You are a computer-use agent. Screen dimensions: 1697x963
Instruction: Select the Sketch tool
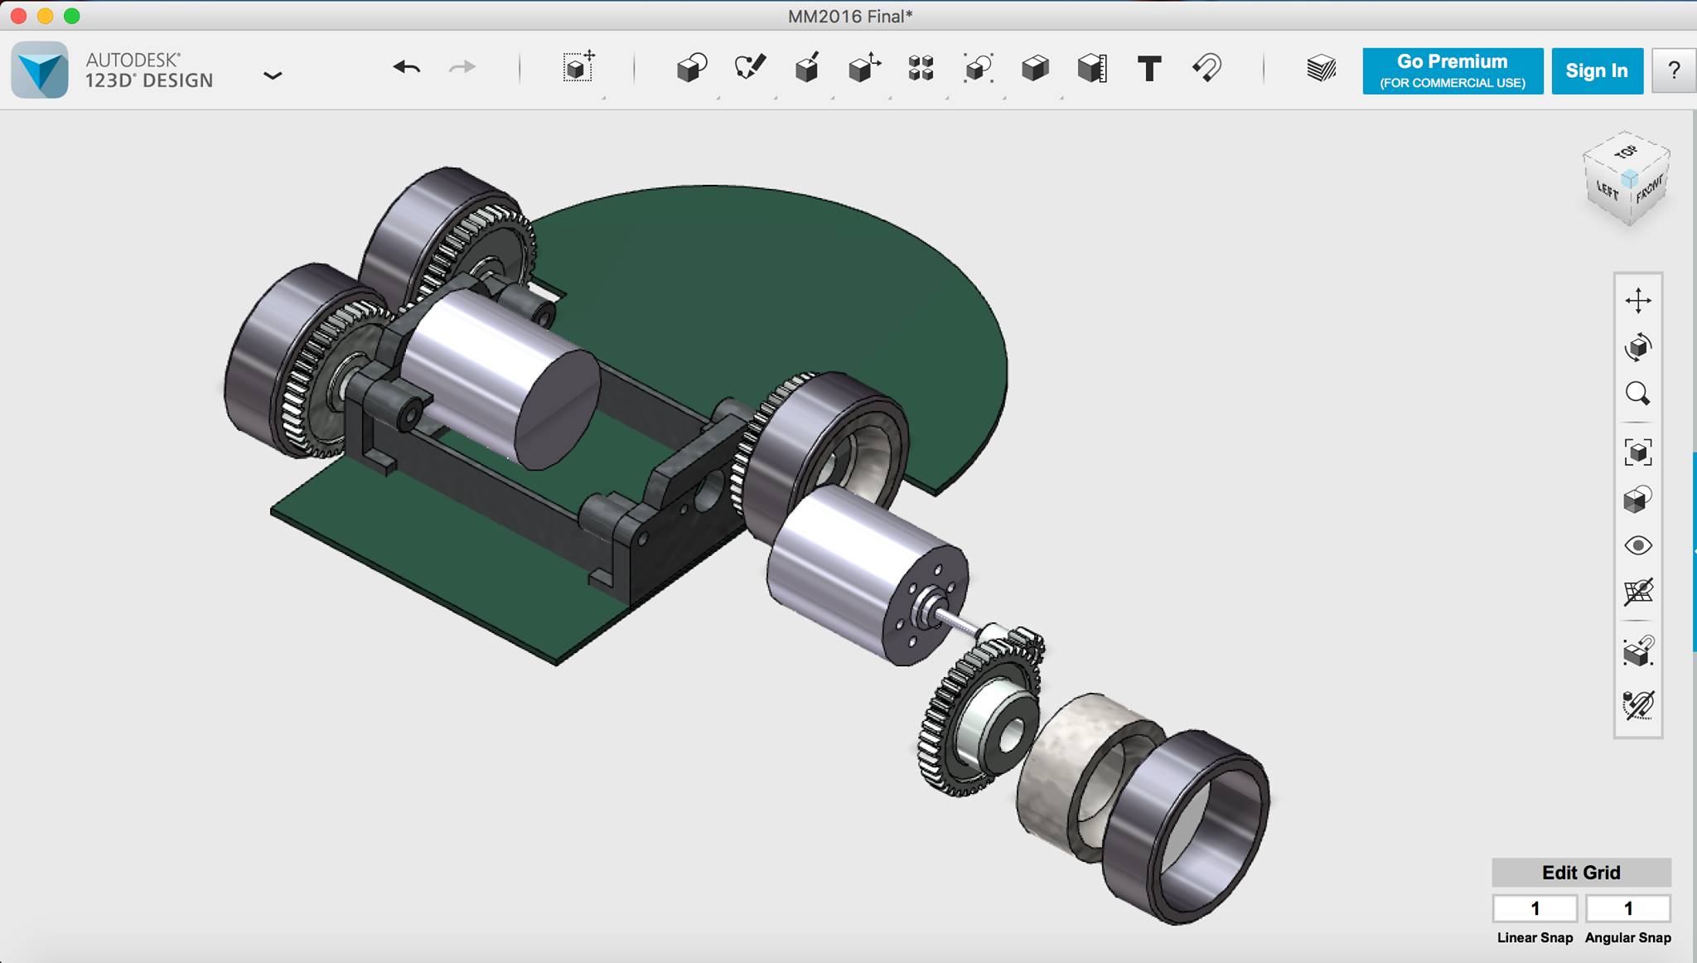click(x=750, y=67)
